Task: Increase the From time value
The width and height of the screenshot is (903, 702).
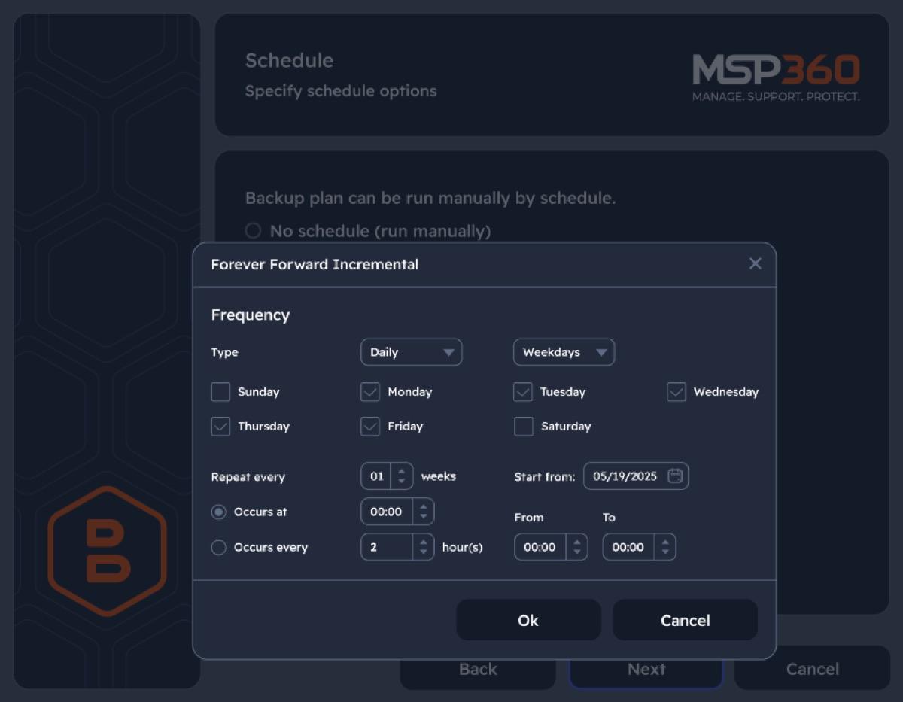Action: click(577, 542)
